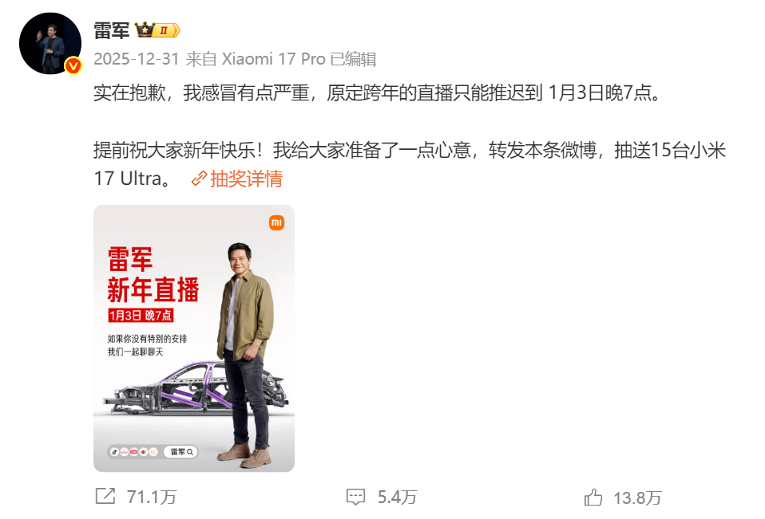The image size is (765, 519).
Task: Open 雷军's profile avatar picture
Action: pos(50,43)
